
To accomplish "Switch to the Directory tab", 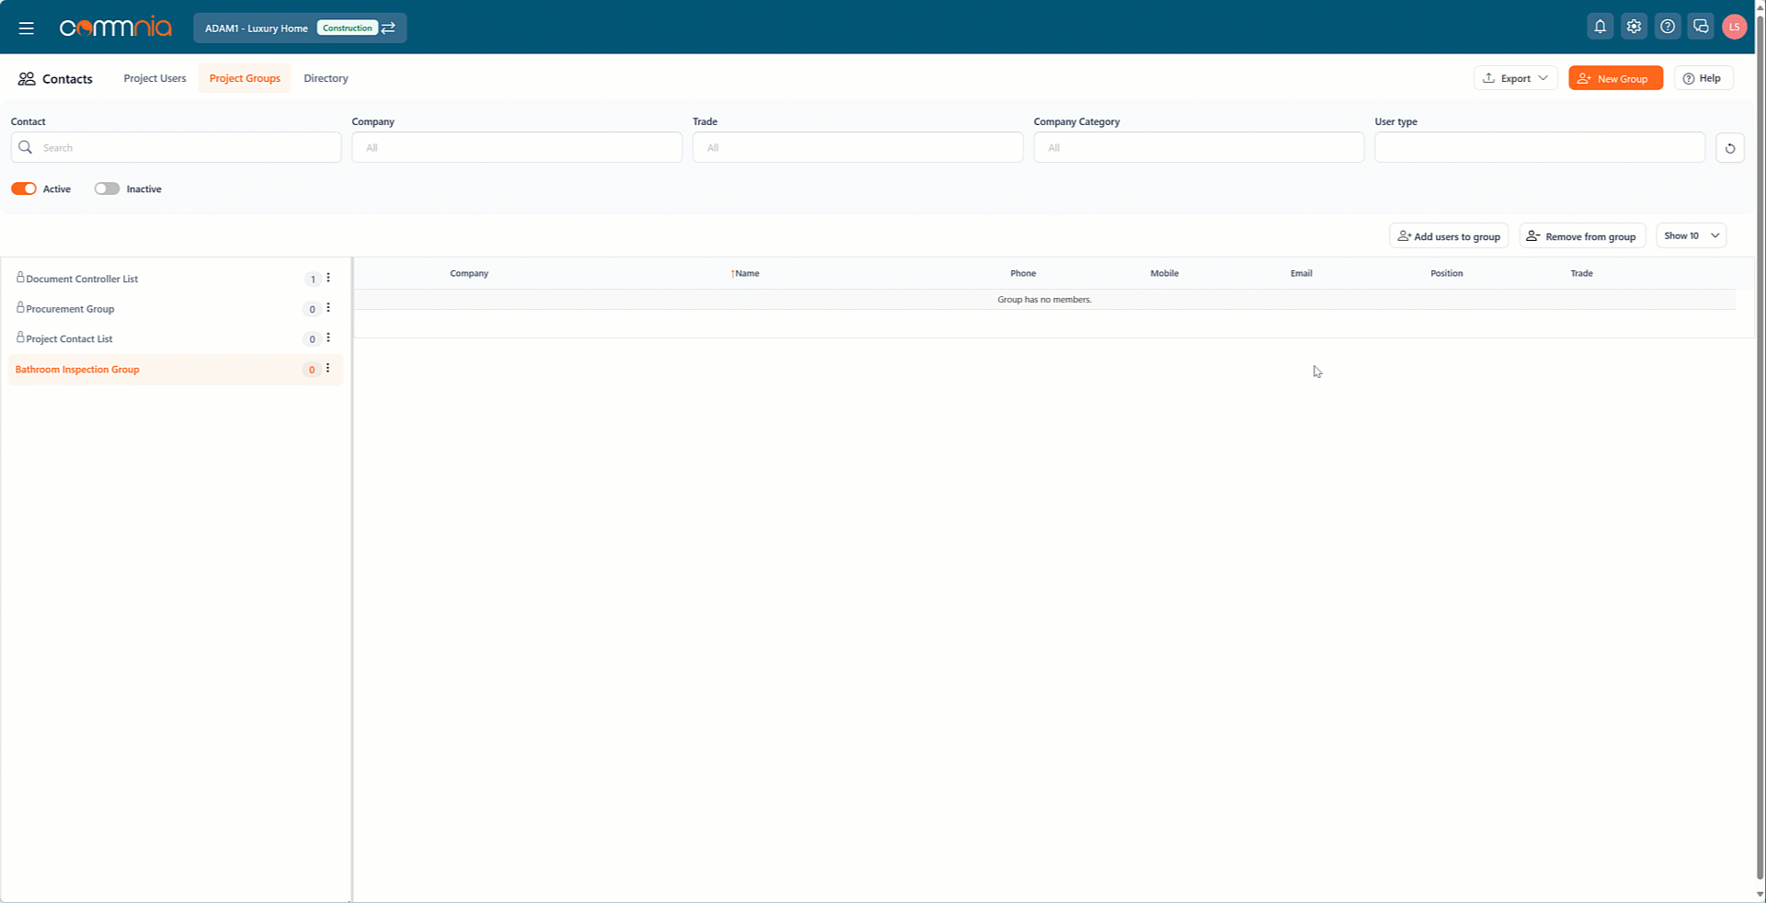I will (x=326, y=78).
